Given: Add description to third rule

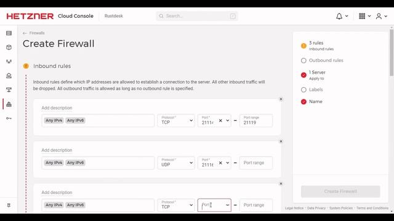Looking at the screenshot, I should tap(57, 192).
